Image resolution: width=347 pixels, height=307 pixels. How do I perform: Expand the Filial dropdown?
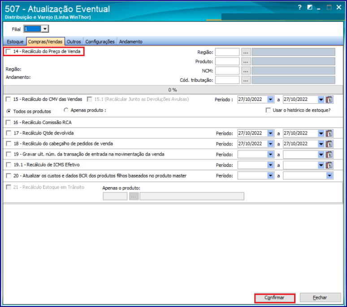coord(45,29)
